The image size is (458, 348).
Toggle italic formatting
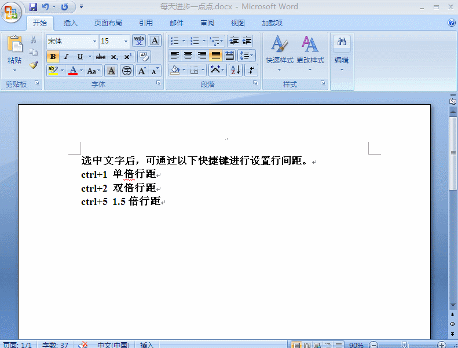[67, 56]
